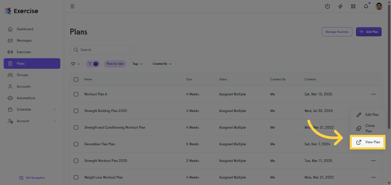Open three-dot menu for Strength Workout Plan 2025
Viewport: 391px width, 185px height.
373,161
